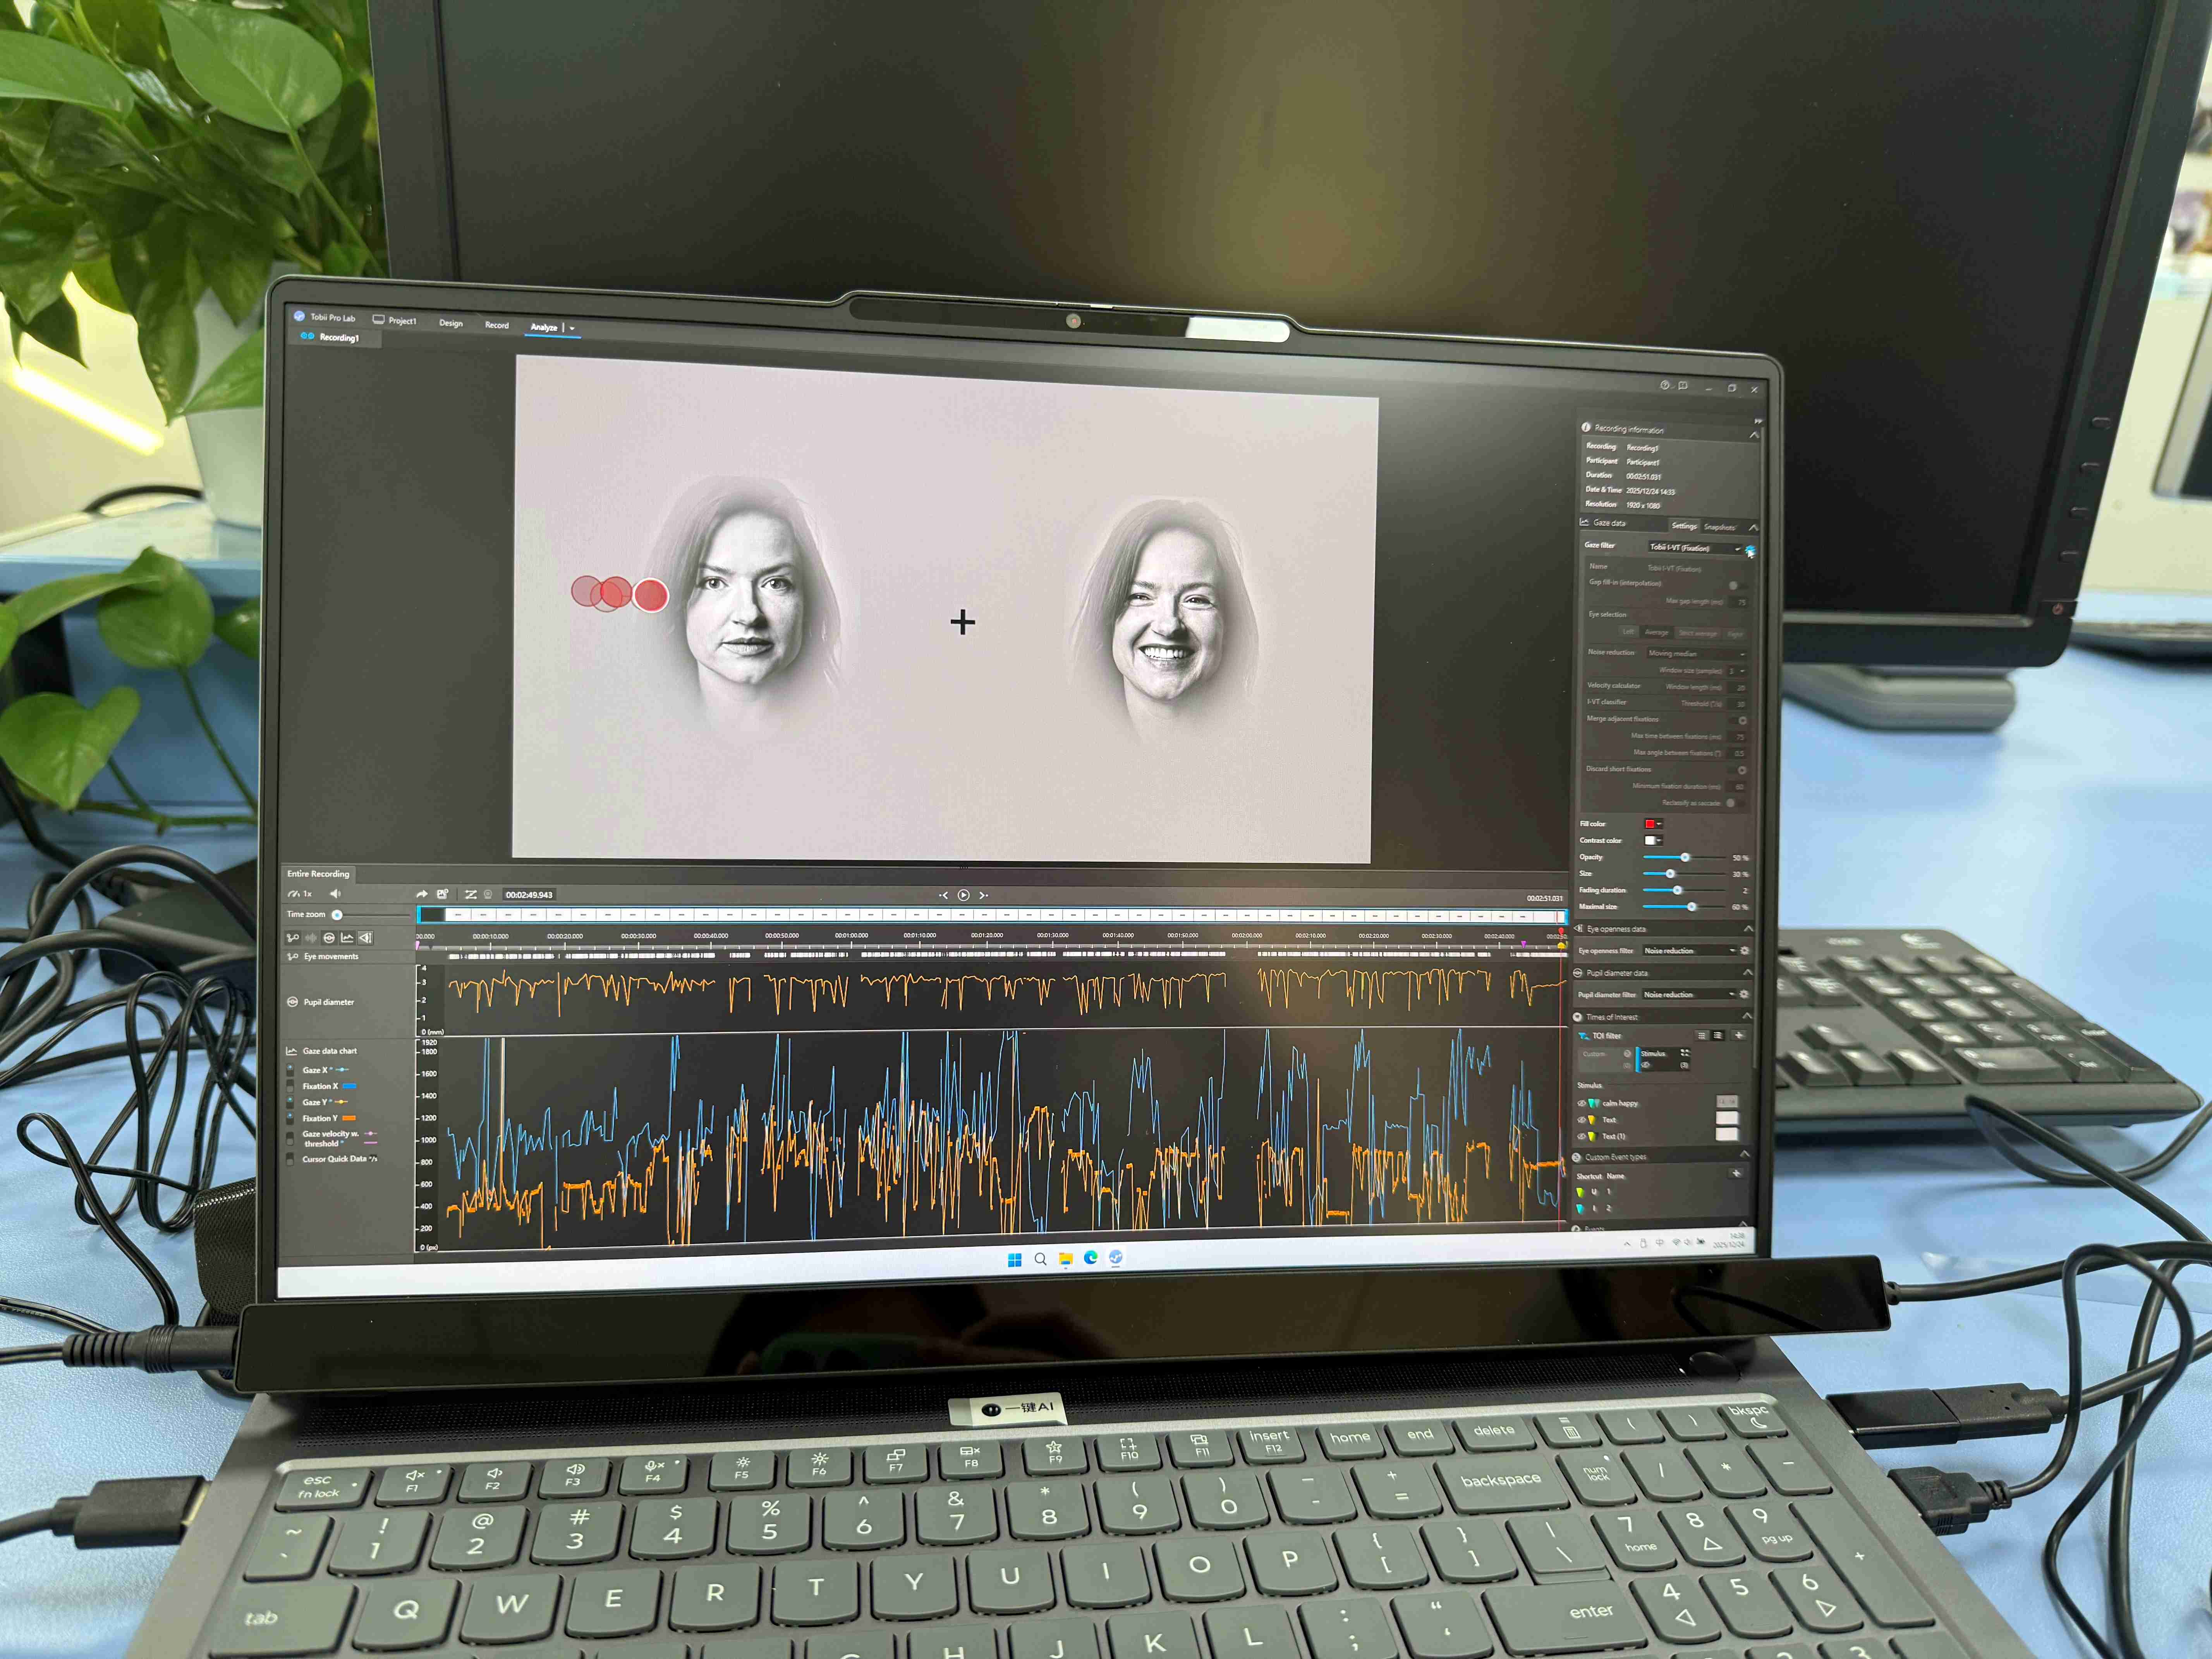The width and height of the screenshot is (2212, 1659).
Task: Click the Opacity slider handle
Action: pos(1685,857)
